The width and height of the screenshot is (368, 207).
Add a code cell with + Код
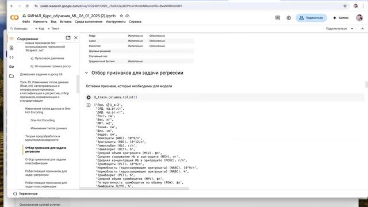pos(40,29)
